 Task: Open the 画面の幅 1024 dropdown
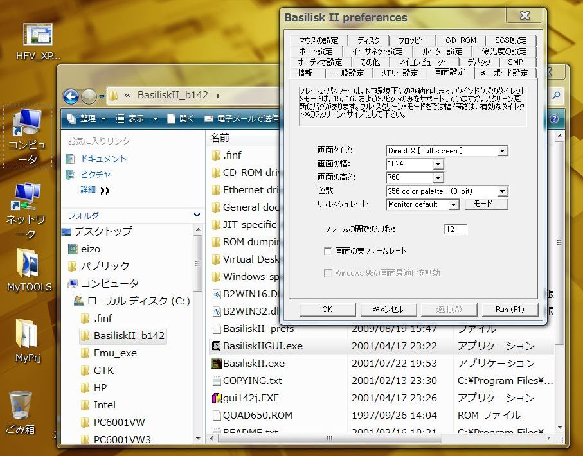[x=438, y=164]
